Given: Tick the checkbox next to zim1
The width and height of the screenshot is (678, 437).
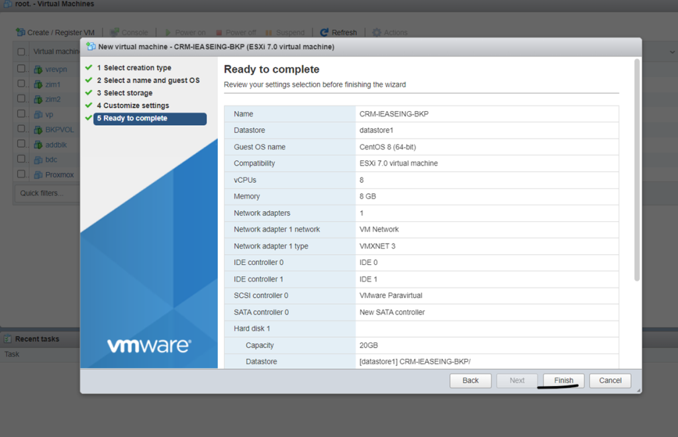Looking at the screenshot, I should [x=21, y=84].
